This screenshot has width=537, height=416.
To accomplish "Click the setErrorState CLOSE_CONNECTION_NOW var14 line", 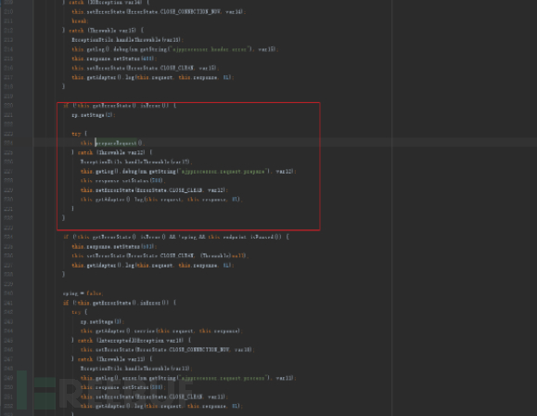I will tap(159, 12).
